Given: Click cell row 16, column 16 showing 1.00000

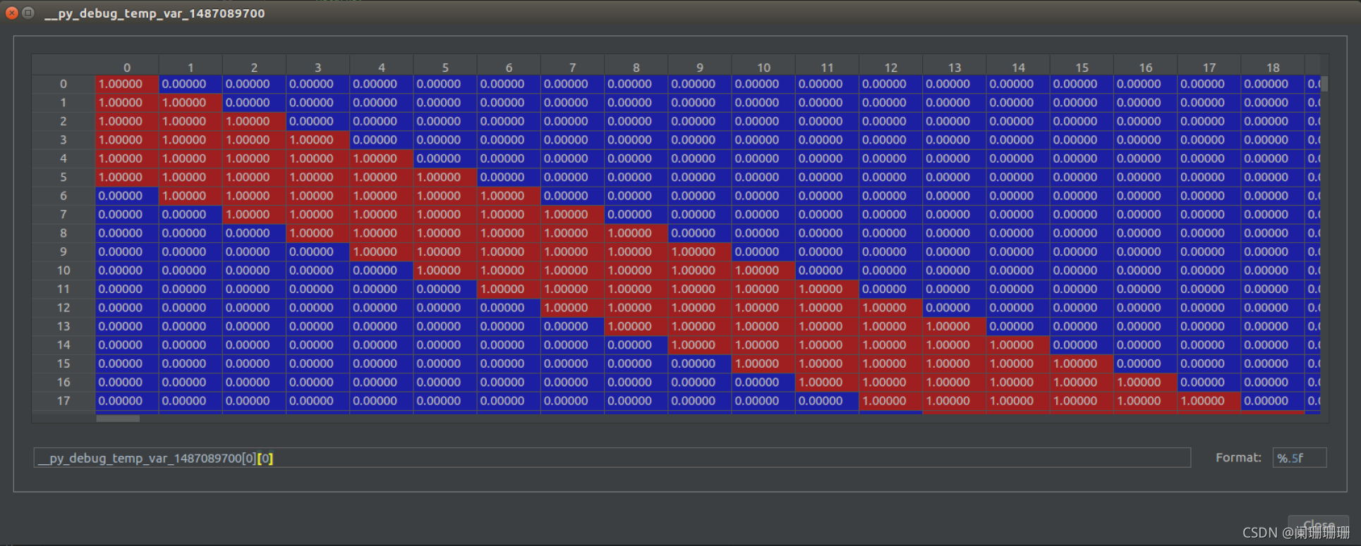Looking at the screenshot, I should pos(1145,383).
